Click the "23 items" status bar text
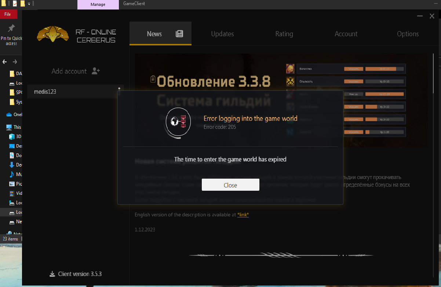The height and width of the screenshot is (287, 441). coord(10,239)
